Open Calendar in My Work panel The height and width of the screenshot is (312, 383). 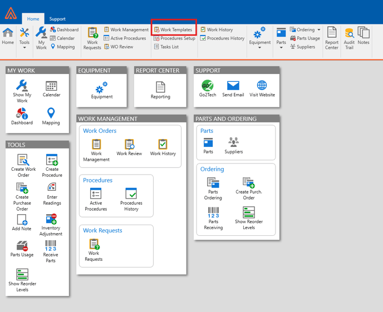[x=51, y=89]
